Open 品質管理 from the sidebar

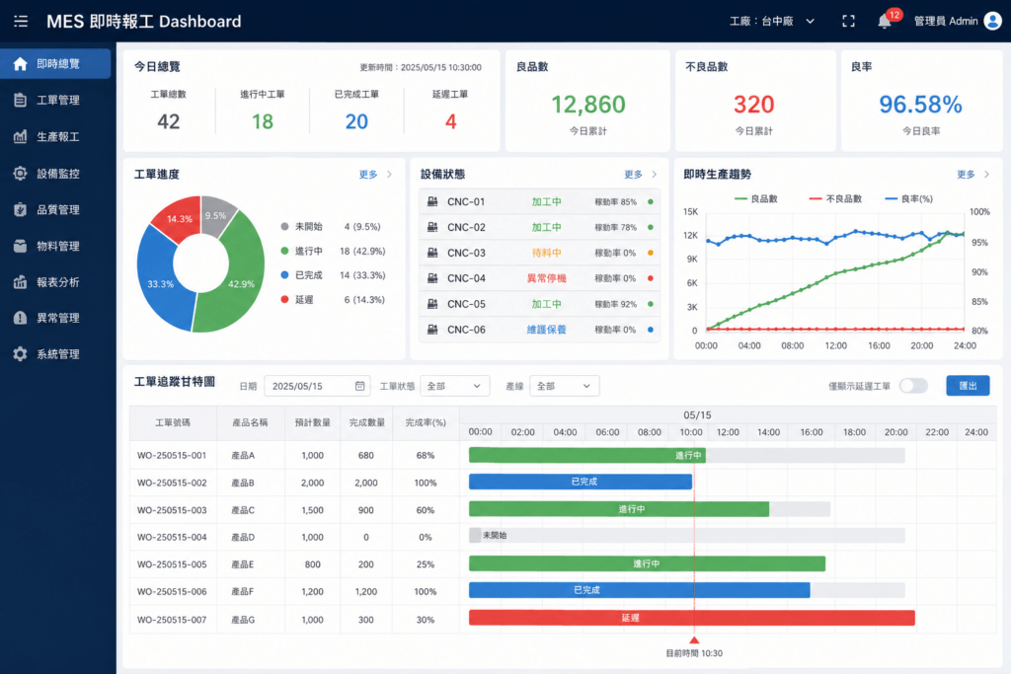(55, 209)
